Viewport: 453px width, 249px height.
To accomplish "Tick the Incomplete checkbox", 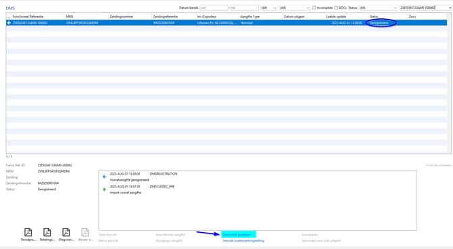I will pyautogui.click(x=314, y=8).
